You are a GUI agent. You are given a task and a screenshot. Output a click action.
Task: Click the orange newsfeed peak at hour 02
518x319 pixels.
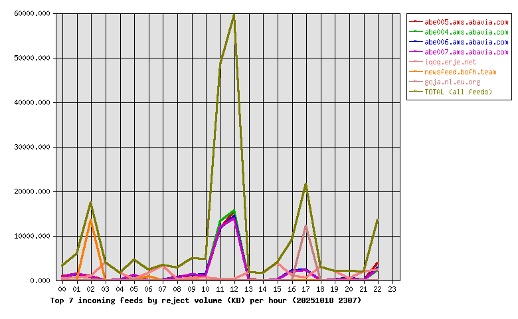[90, 220]
